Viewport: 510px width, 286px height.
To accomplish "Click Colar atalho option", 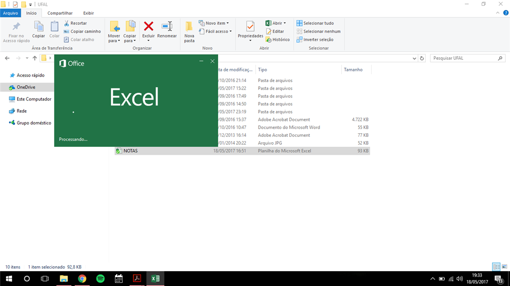I will (x=79, y=39).
